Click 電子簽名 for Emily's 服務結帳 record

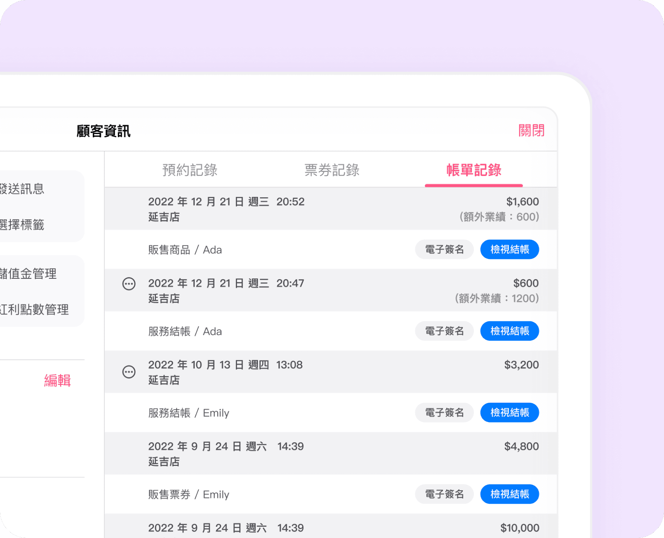pyautogui.click(x=444, y=412)
